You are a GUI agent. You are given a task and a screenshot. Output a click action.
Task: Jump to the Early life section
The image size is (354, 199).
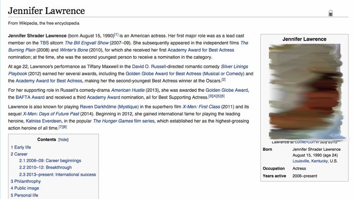[21, 147]
